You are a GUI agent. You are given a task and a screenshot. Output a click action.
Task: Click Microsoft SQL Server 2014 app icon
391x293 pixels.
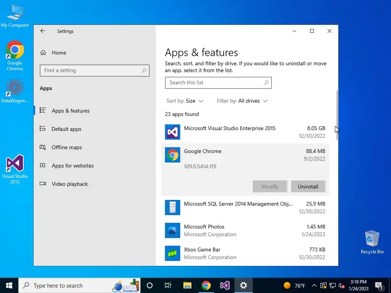(173, 208)
